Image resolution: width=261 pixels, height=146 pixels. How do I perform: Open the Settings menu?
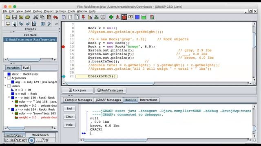point(61,11)
